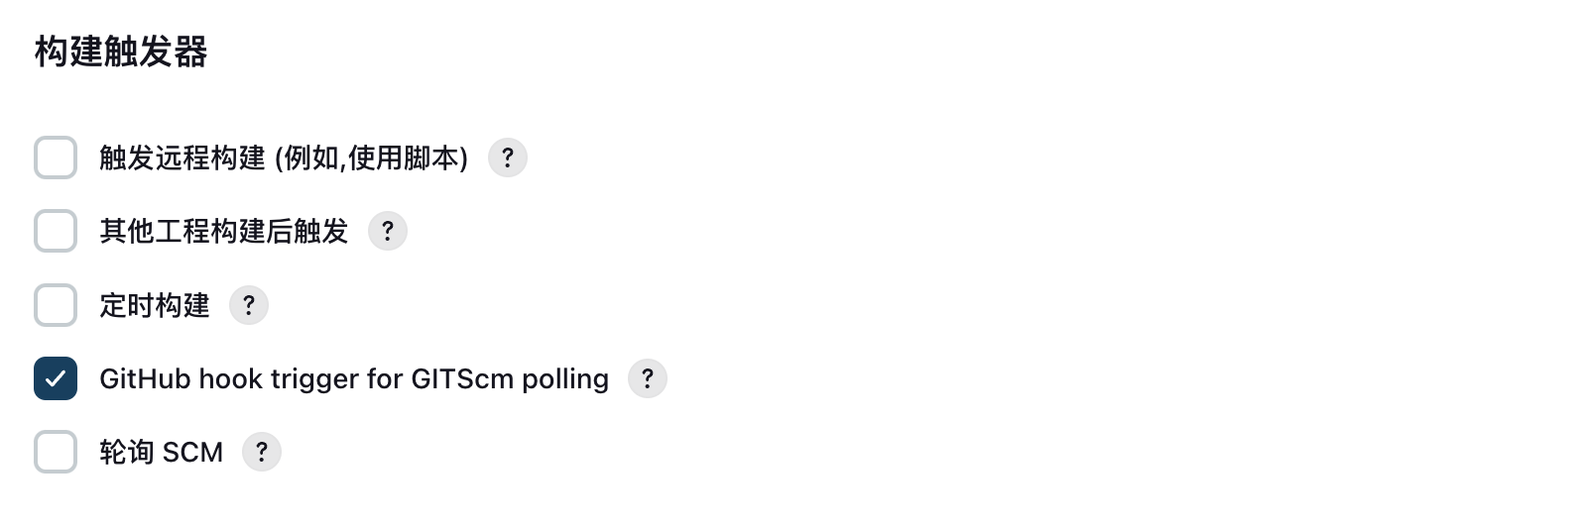Open help for 触发远程构建 option
This screenshot has width=1583, height=527.
[508, 158]
